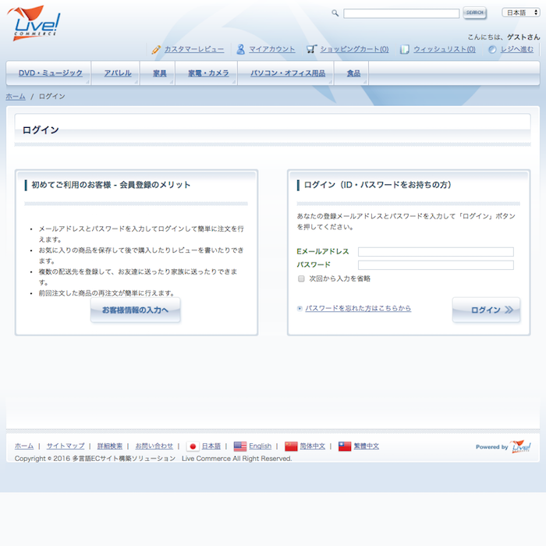Open the forgot password link

(x=358, y=308)
